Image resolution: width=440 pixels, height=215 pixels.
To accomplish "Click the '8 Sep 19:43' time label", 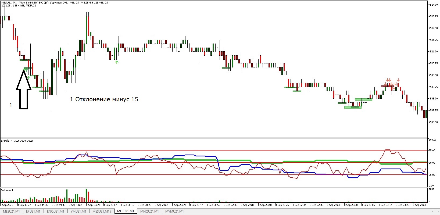I will pyautogui.click(x=59, y=205).
